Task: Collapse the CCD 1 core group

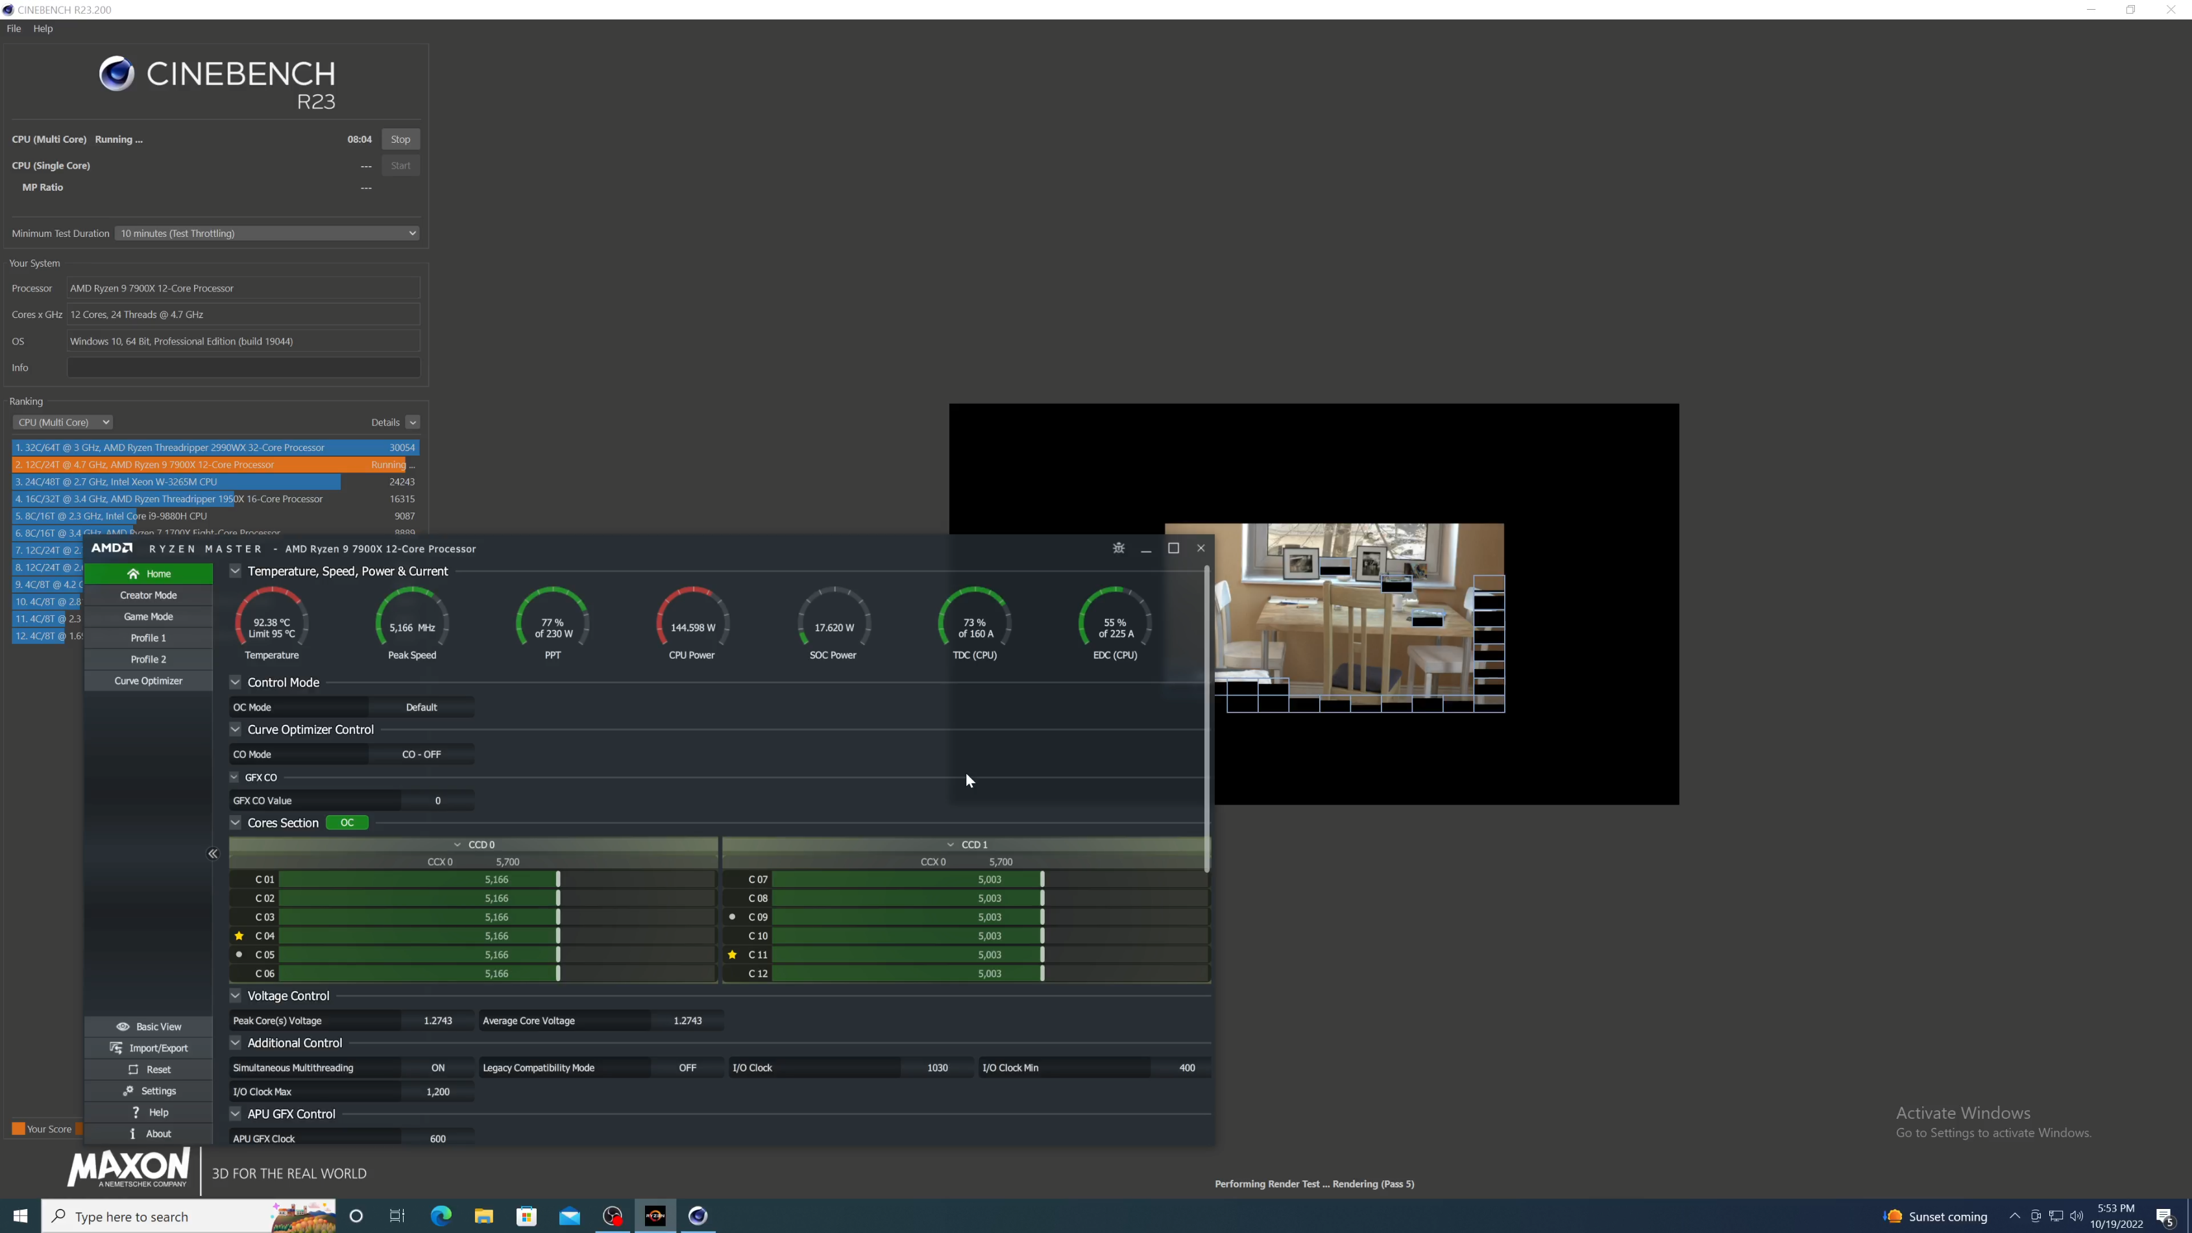Action: tap(951, 845)
